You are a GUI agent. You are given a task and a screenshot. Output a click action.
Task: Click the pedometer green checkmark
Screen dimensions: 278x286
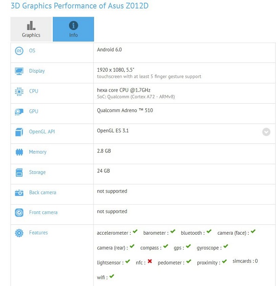click(189, 261)
